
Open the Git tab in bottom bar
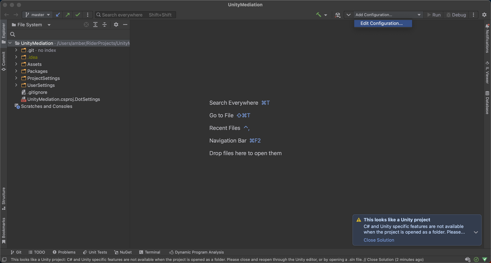pos(16,252)
